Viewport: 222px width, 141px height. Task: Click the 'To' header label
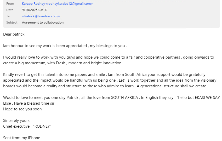point(8,16)
